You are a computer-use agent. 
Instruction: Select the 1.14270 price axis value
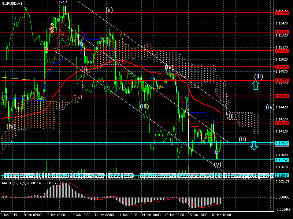pos(282,119)
